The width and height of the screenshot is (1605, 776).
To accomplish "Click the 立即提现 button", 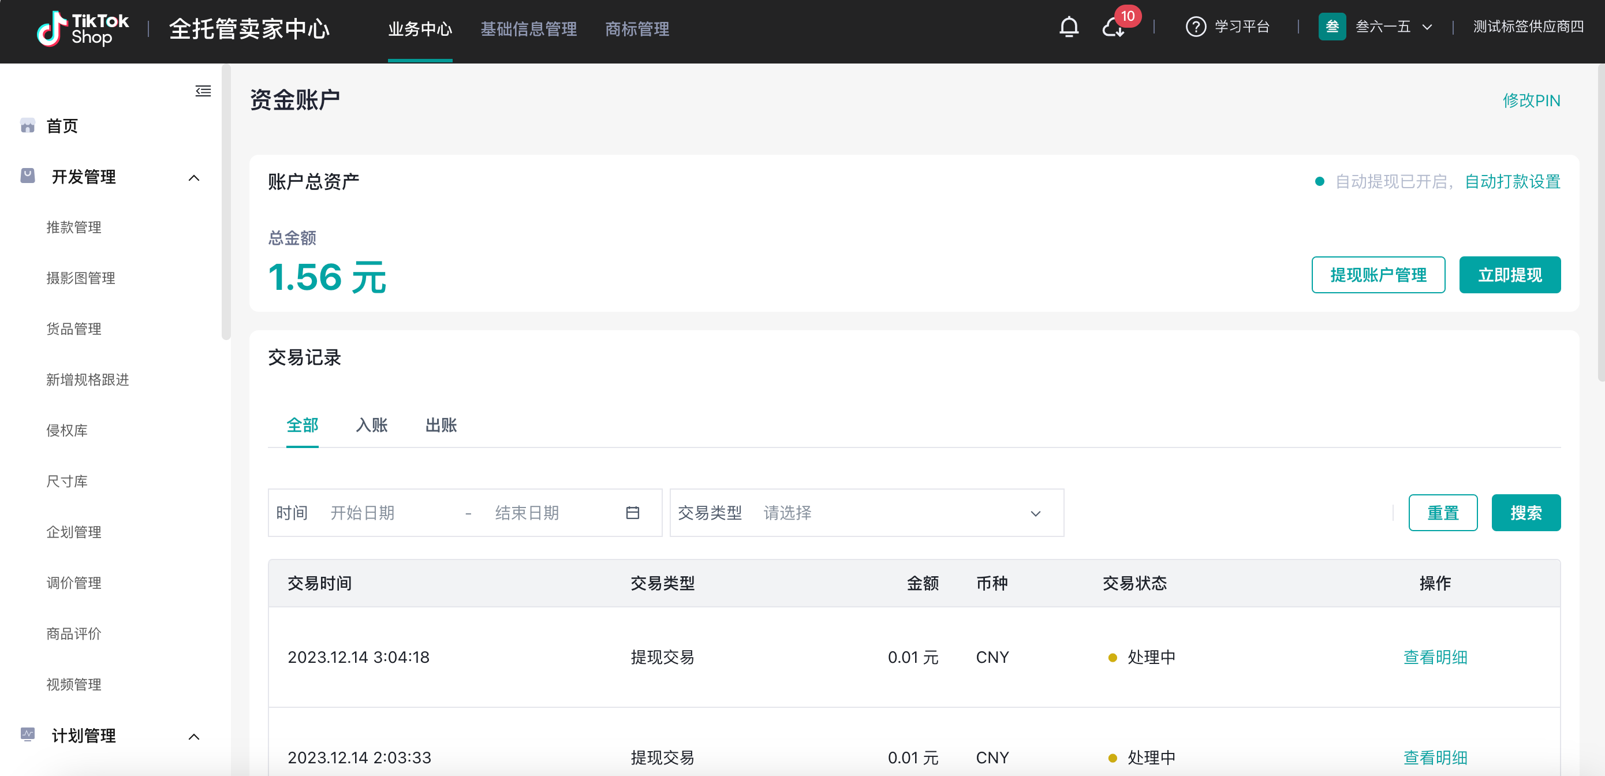I will coord(1509,275).
